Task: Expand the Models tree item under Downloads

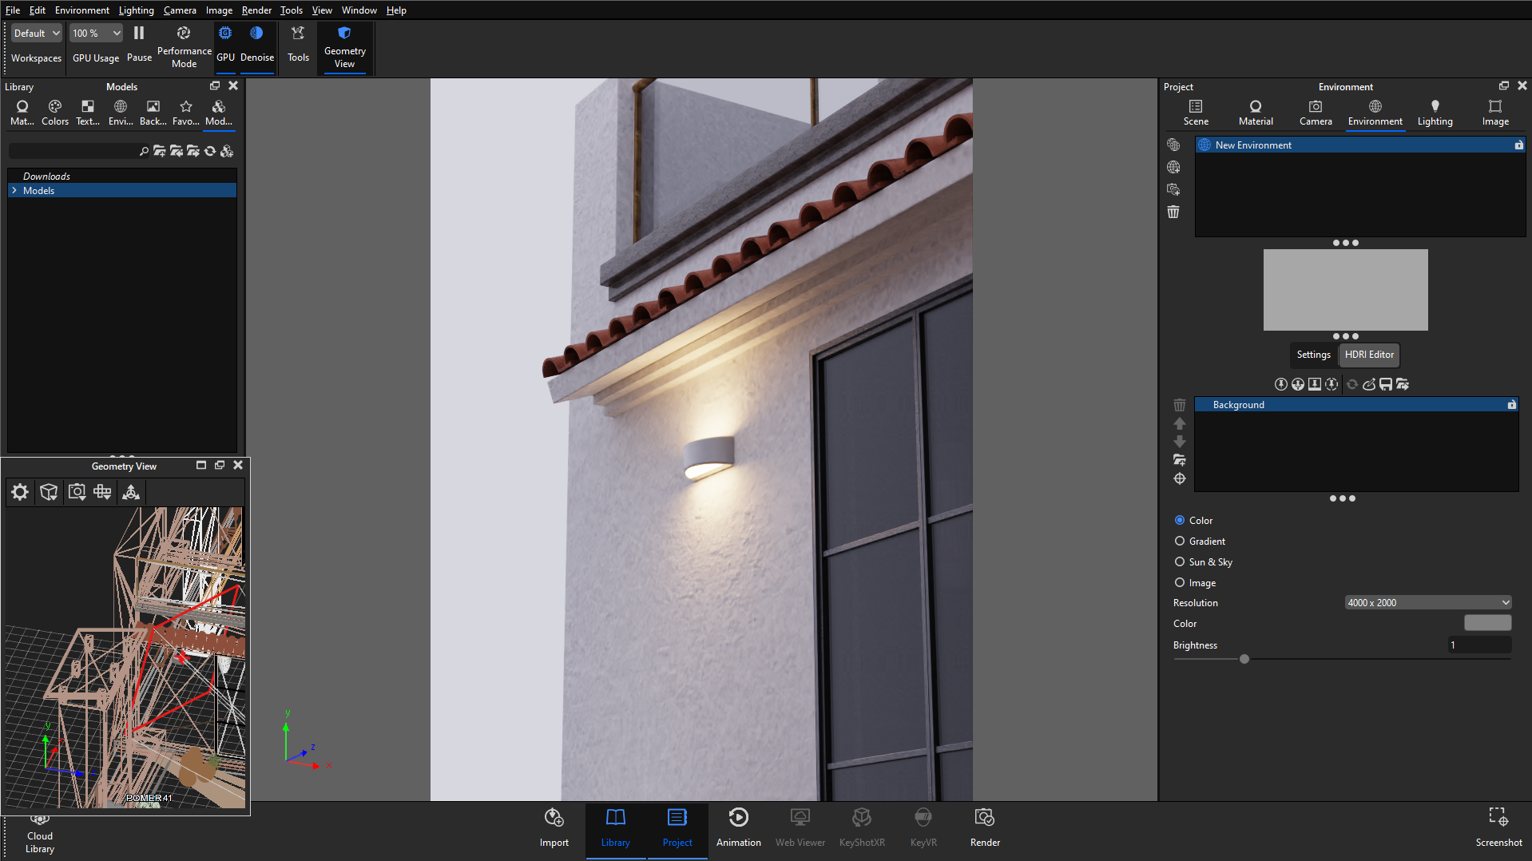Action: click(14, 190)
